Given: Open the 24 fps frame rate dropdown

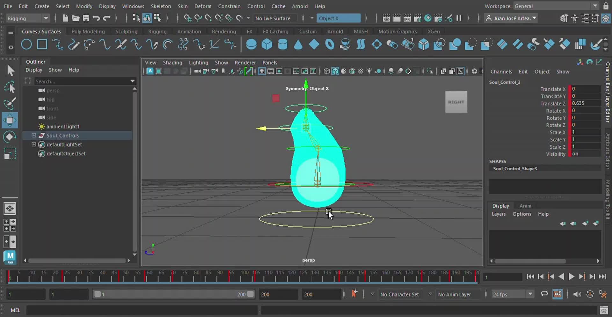Looking at the screenshot, I should point(530,294).
